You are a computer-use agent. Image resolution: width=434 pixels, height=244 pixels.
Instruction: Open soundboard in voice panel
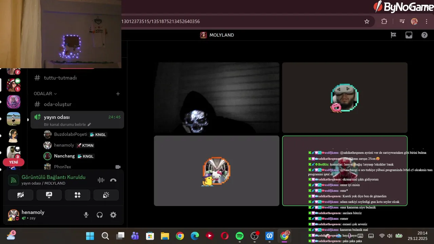(106, 195)
